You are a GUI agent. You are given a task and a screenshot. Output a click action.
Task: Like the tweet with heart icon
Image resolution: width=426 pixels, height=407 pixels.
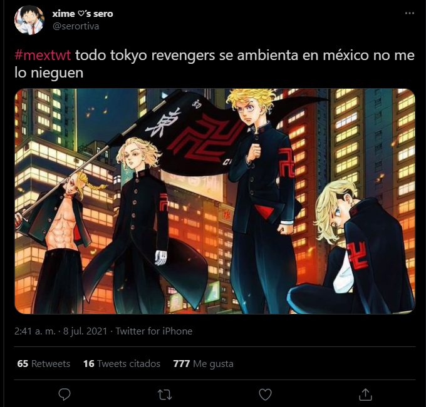pyautogui.click(x=266, y=394)
